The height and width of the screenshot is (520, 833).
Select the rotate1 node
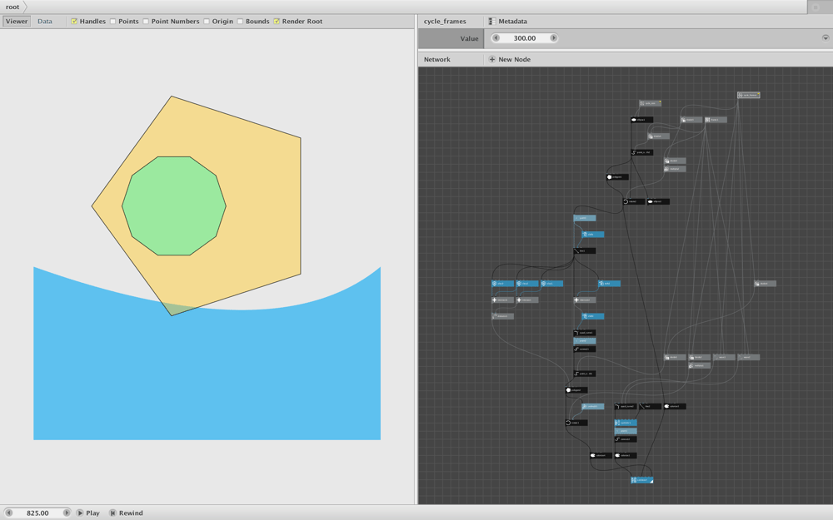pyautogui.click(x=576, y=423)
